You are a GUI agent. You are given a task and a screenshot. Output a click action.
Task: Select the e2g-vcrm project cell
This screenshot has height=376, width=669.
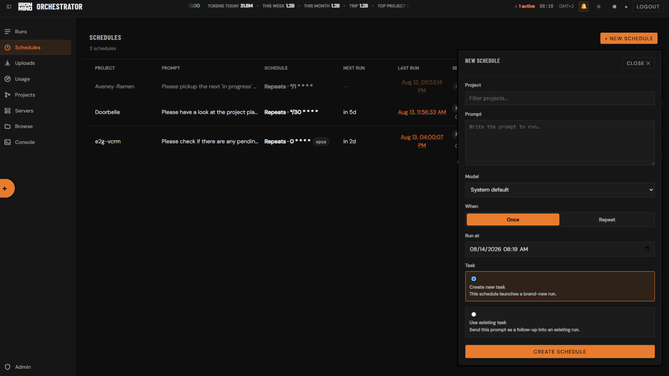click(x=108, y=141)
